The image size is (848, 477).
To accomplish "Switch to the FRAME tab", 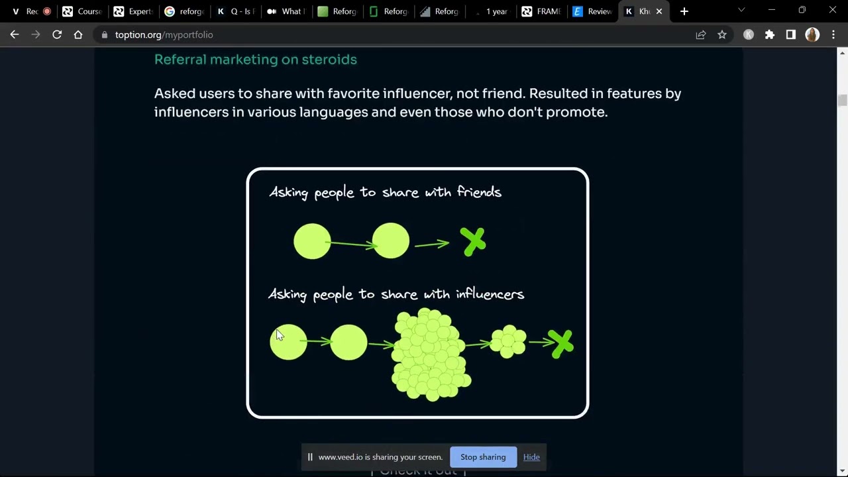I will point(541,11).
